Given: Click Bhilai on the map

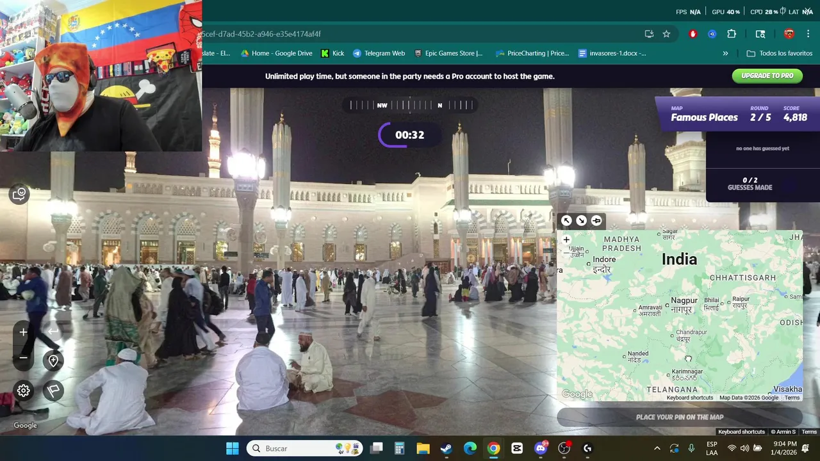Looking at the screenshot, I should point(712,303).
